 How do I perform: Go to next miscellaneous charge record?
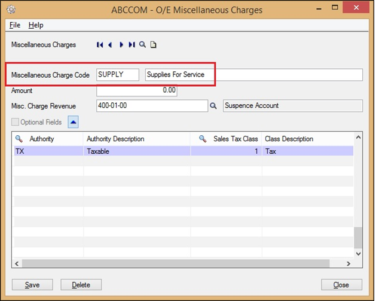(121, 45)
